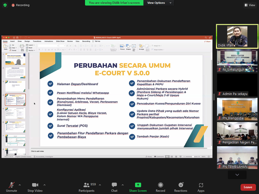Select PA_Simalungun video tile
Viewport: 259px width, 194px height.
click(237, 61)
